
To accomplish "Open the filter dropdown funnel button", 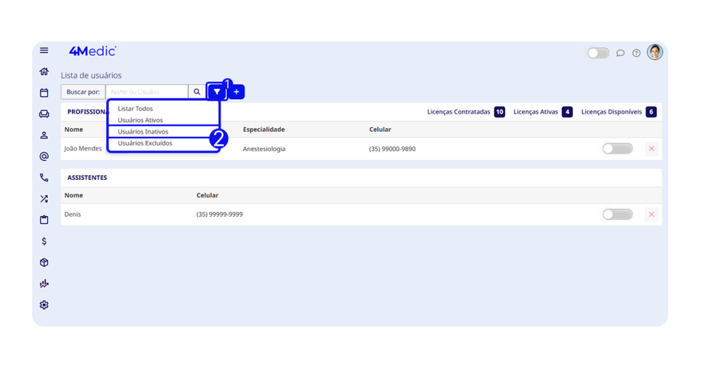I will pyautogui.click(x=216, y=92).
